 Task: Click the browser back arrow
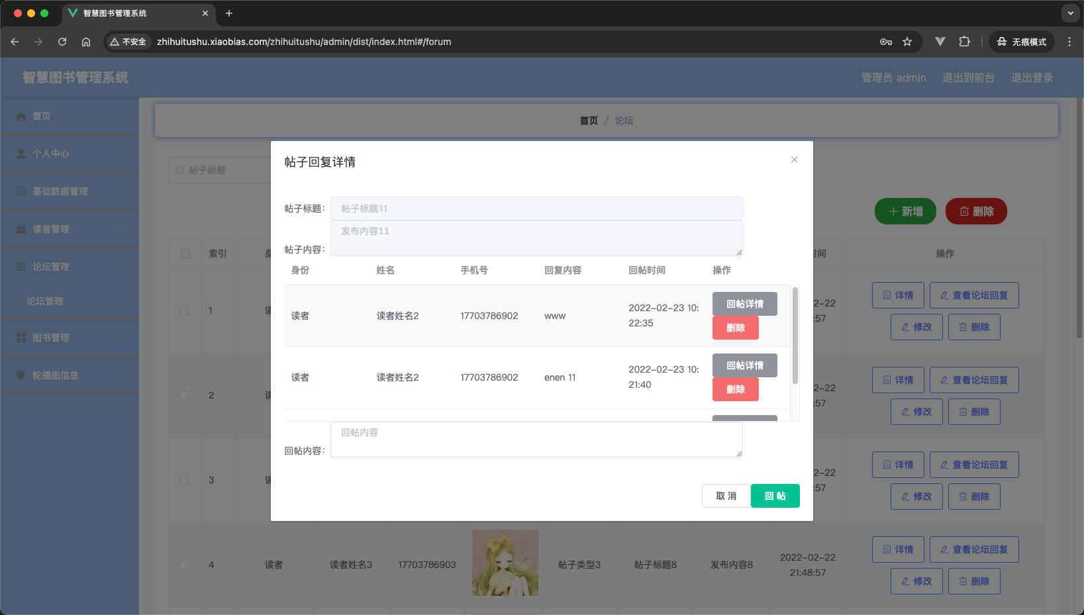point(15,42)
